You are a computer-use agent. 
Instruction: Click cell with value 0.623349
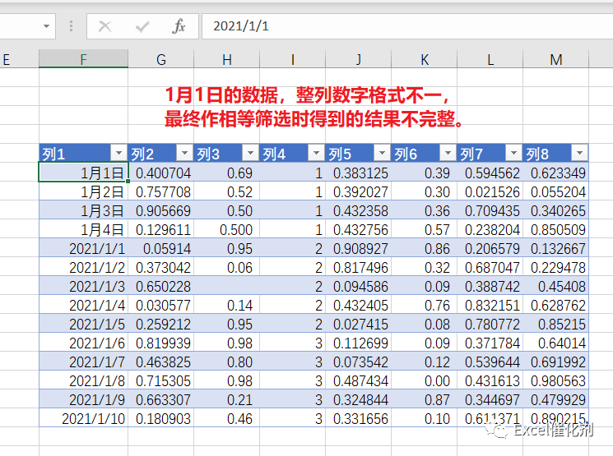click(556, 173)
